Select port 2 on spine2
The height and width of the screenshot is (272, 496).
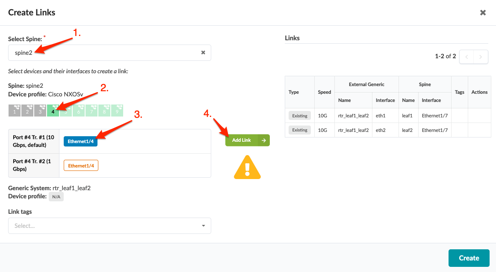pyautogui.click(x=27, y=111)
